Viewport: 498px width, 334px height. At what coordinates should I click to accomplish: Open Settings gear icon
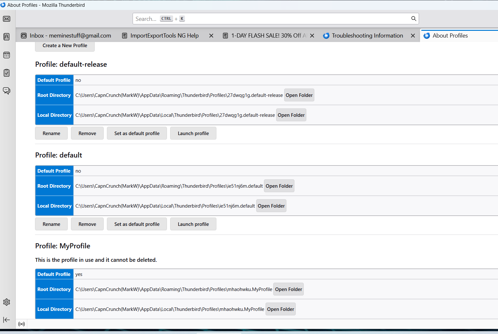(x=6, y=302)
